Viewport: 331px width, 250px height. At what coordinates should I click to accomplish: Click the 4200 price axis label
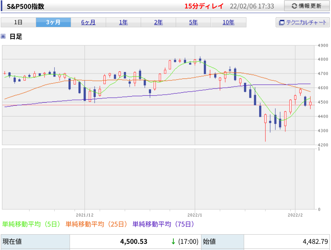coord(323,145)
